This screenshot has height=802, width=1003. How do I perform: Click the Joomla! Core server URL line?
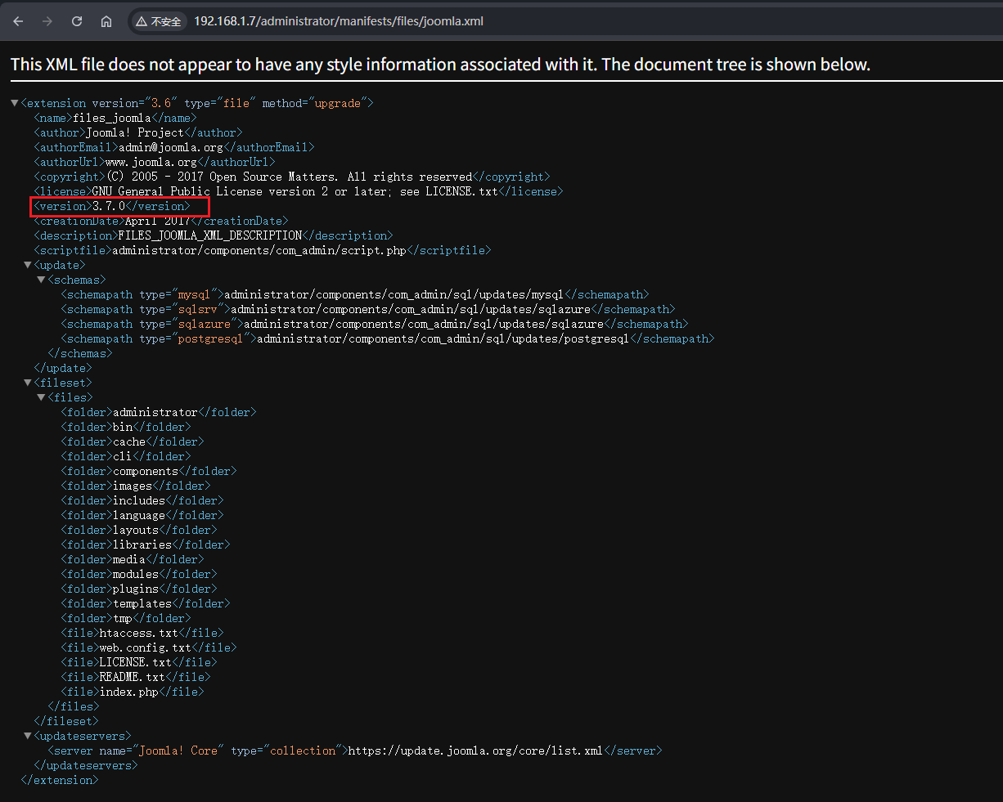coord(354,750)
